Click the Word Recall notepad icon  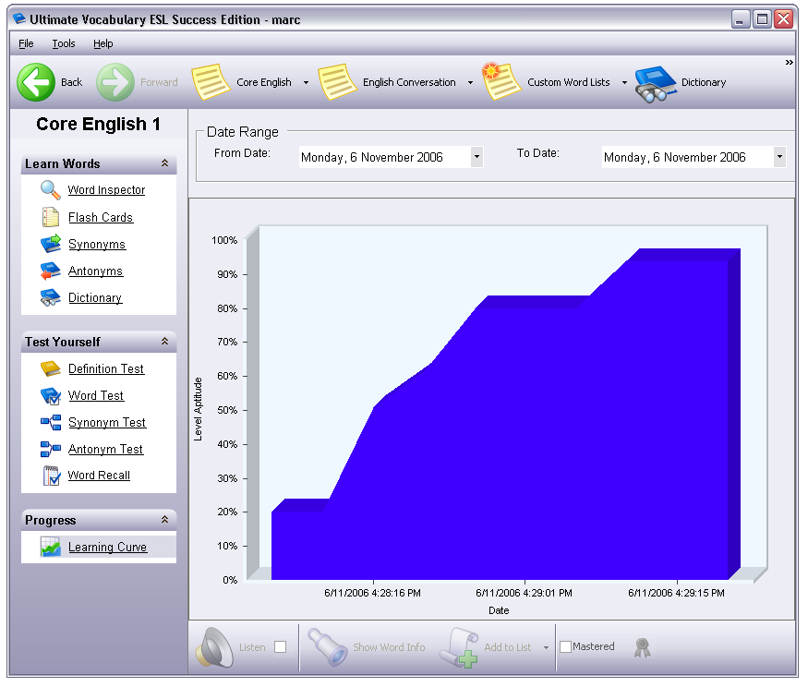(x=51, y=476)
